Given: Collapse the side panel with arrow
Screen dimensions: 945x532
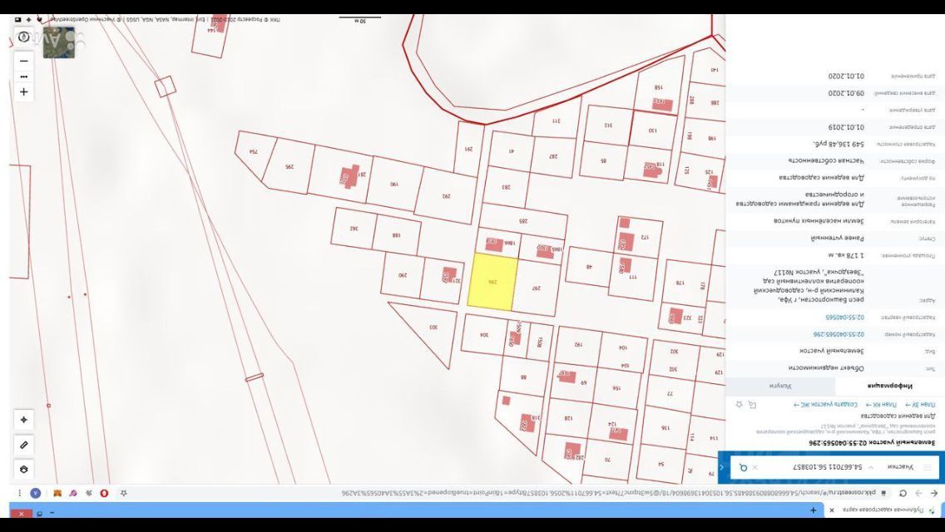Looking at the screenshot, I should [721, 467].
